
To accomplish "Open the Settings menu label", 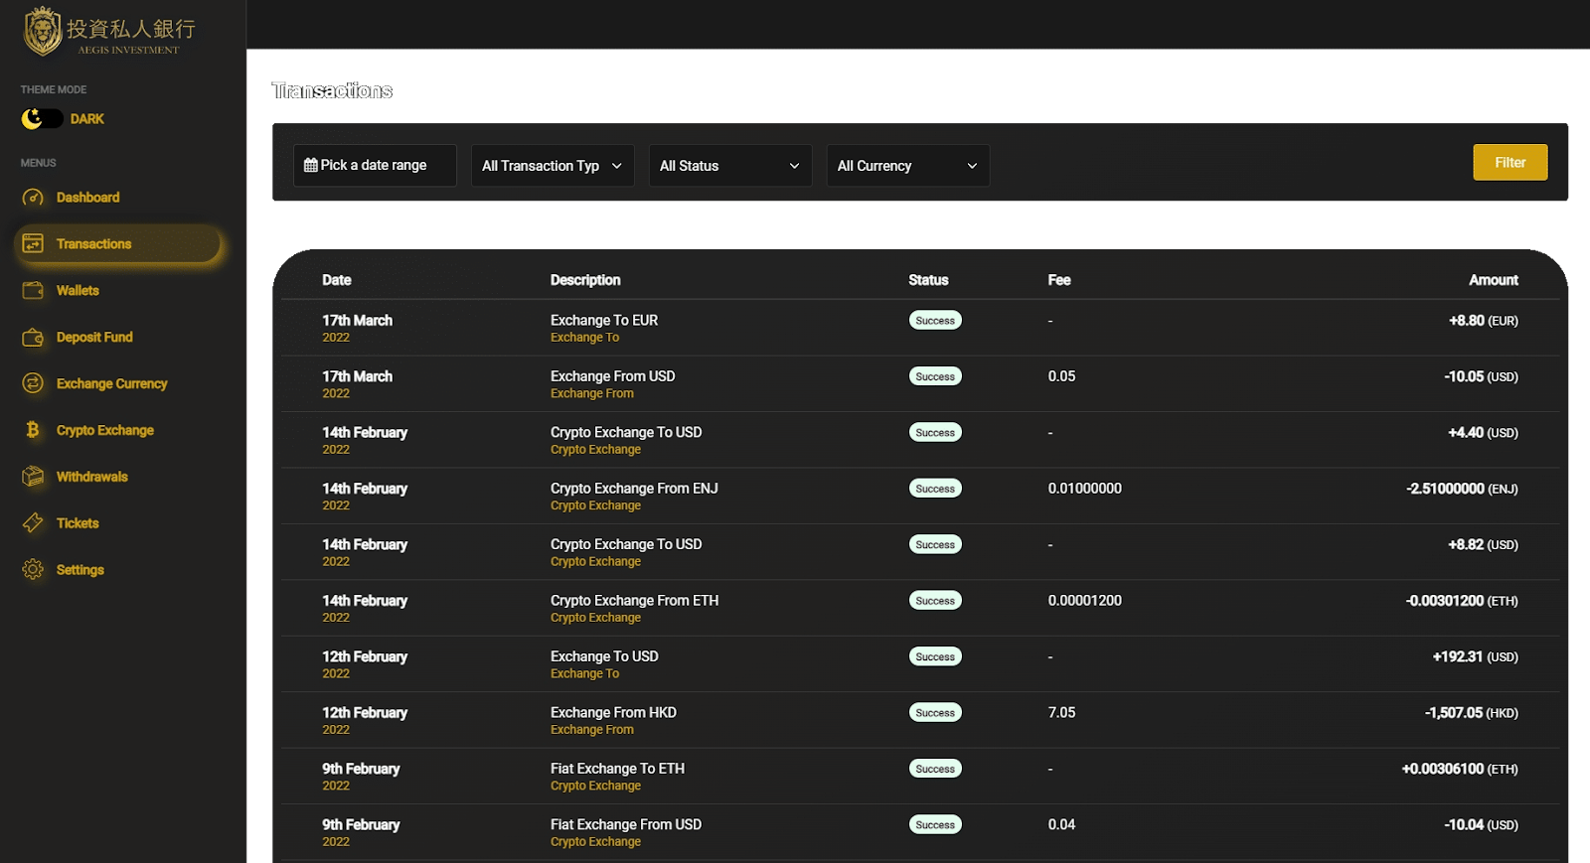I will (x=79, y=570).
